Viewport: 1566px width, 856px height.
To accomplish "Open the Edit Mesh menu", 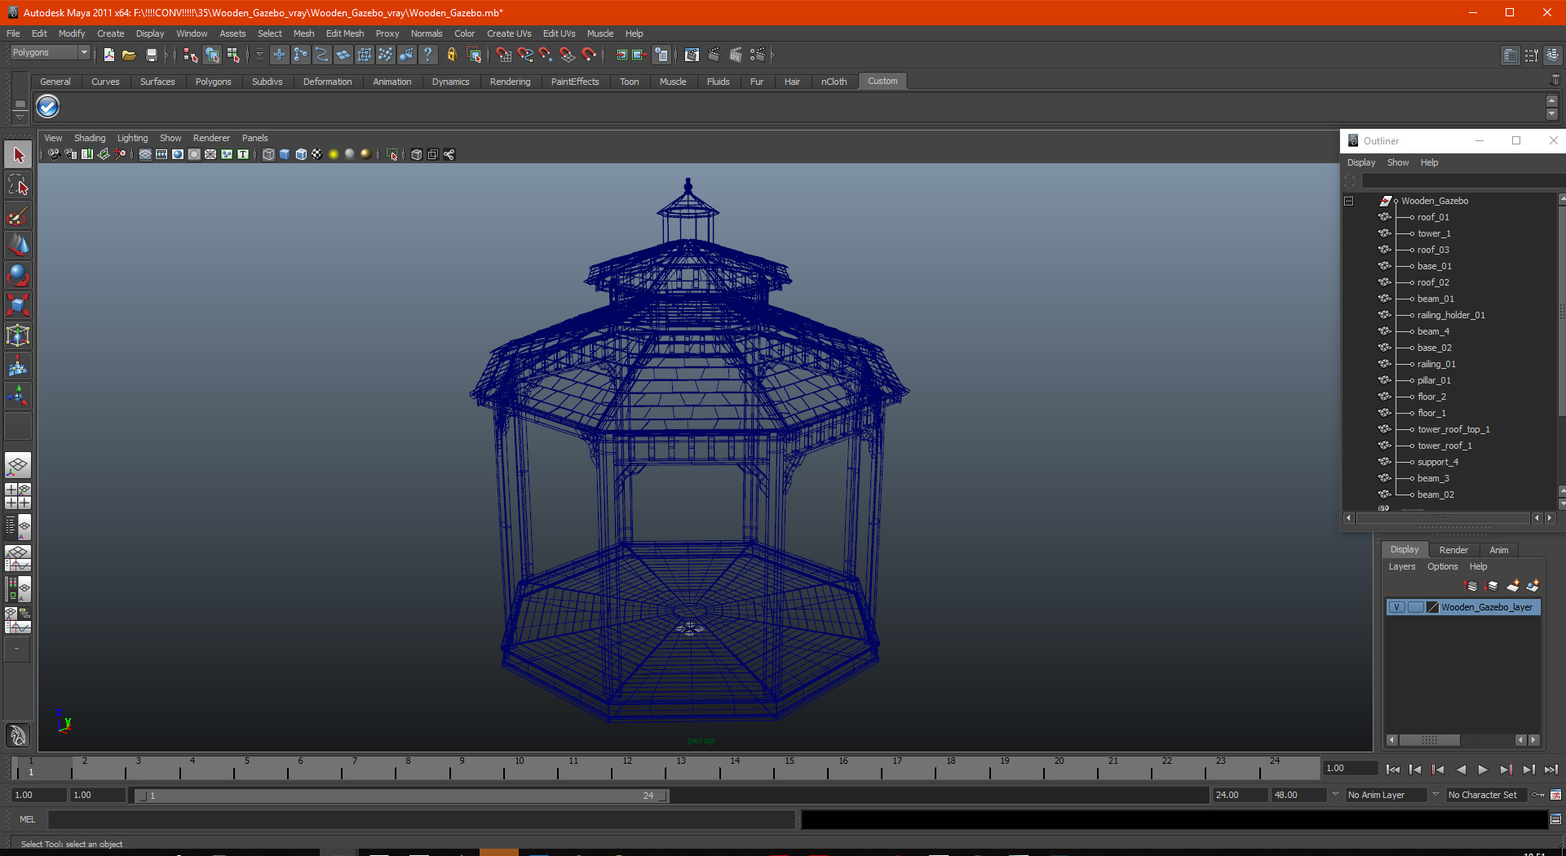I will [345, 33].
